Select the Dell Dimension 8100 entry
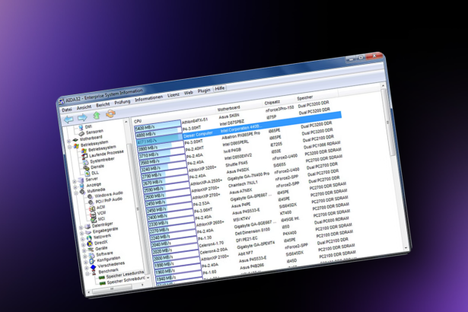This screenshot has height=312, width=468. click(252, 231)
